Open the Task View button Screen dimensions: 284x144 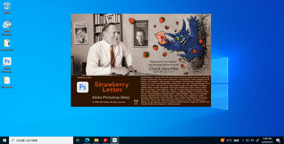click(78, 140)
